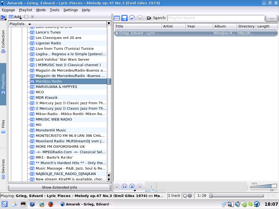This screenshot has height=209, width=279.
Task: Select Les Classiques ont 20 ans stream
Action: (58, 38)
